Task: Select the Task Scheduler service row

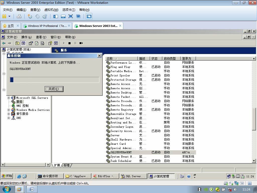Action: click(x=151, y=161)
